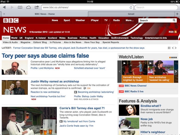Screen dimensions: 180x135
Task: Click LIVE badge beside BBC News Channel
Action: (121, 86)
